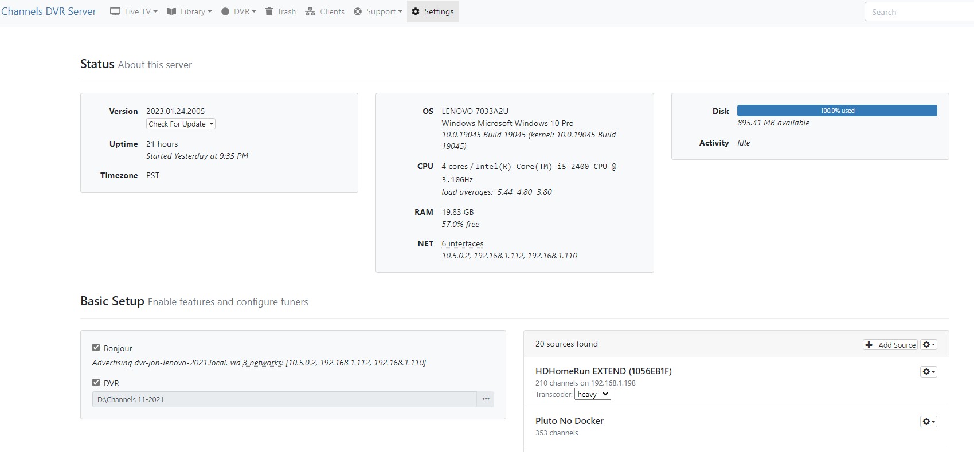Open gear menu for Pluto No Docker
This screenshot has width=974, height=452.
click(928, 422)
